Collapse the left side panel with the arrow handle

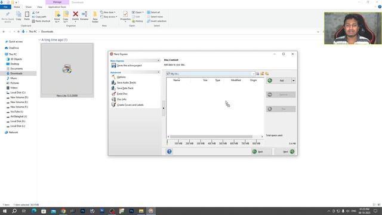coord(164,108)
